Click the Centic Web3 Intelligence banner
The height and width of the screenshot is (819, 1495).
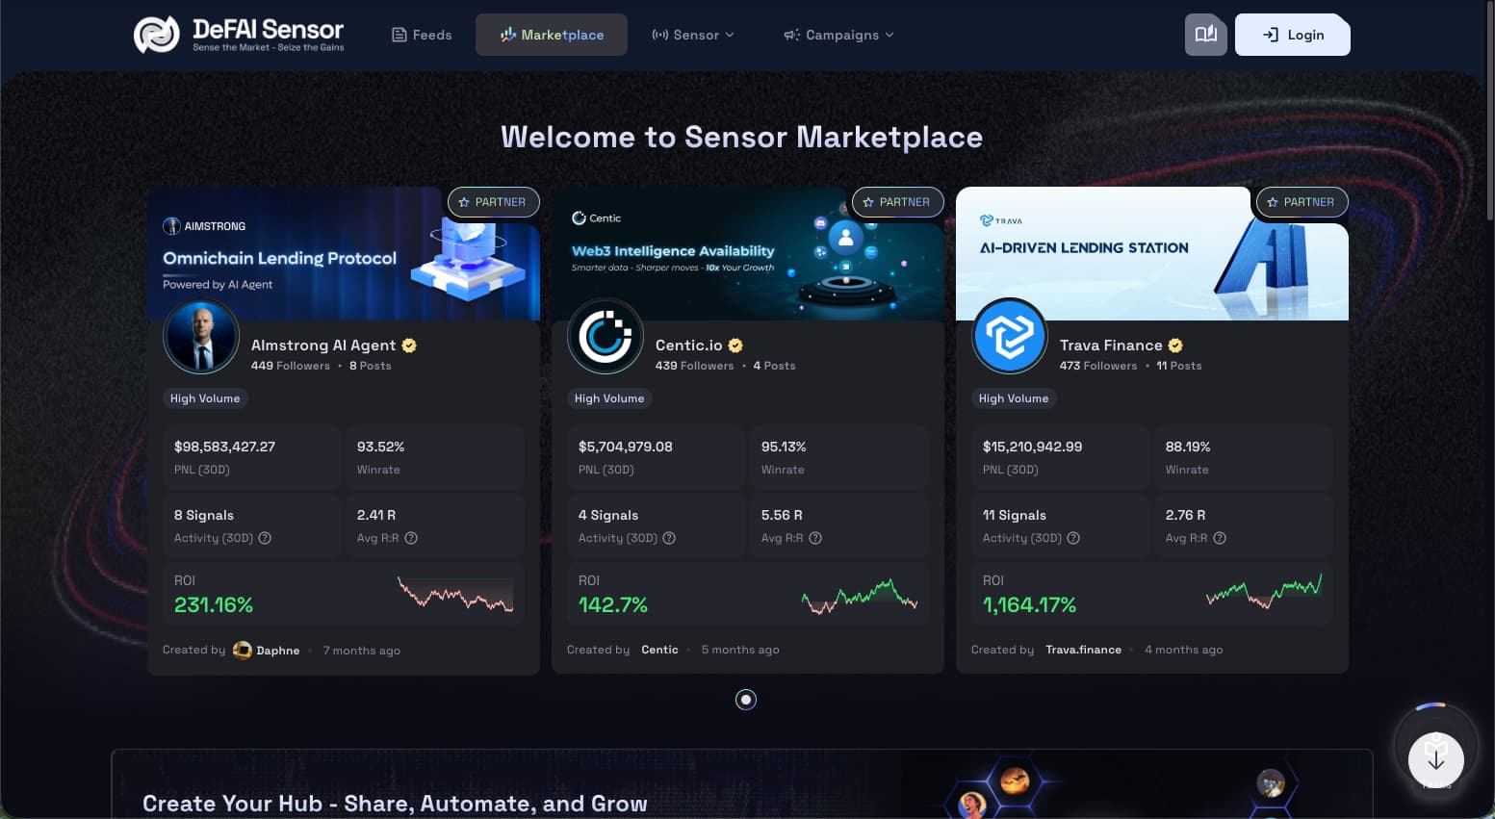(x=748, y=253)
